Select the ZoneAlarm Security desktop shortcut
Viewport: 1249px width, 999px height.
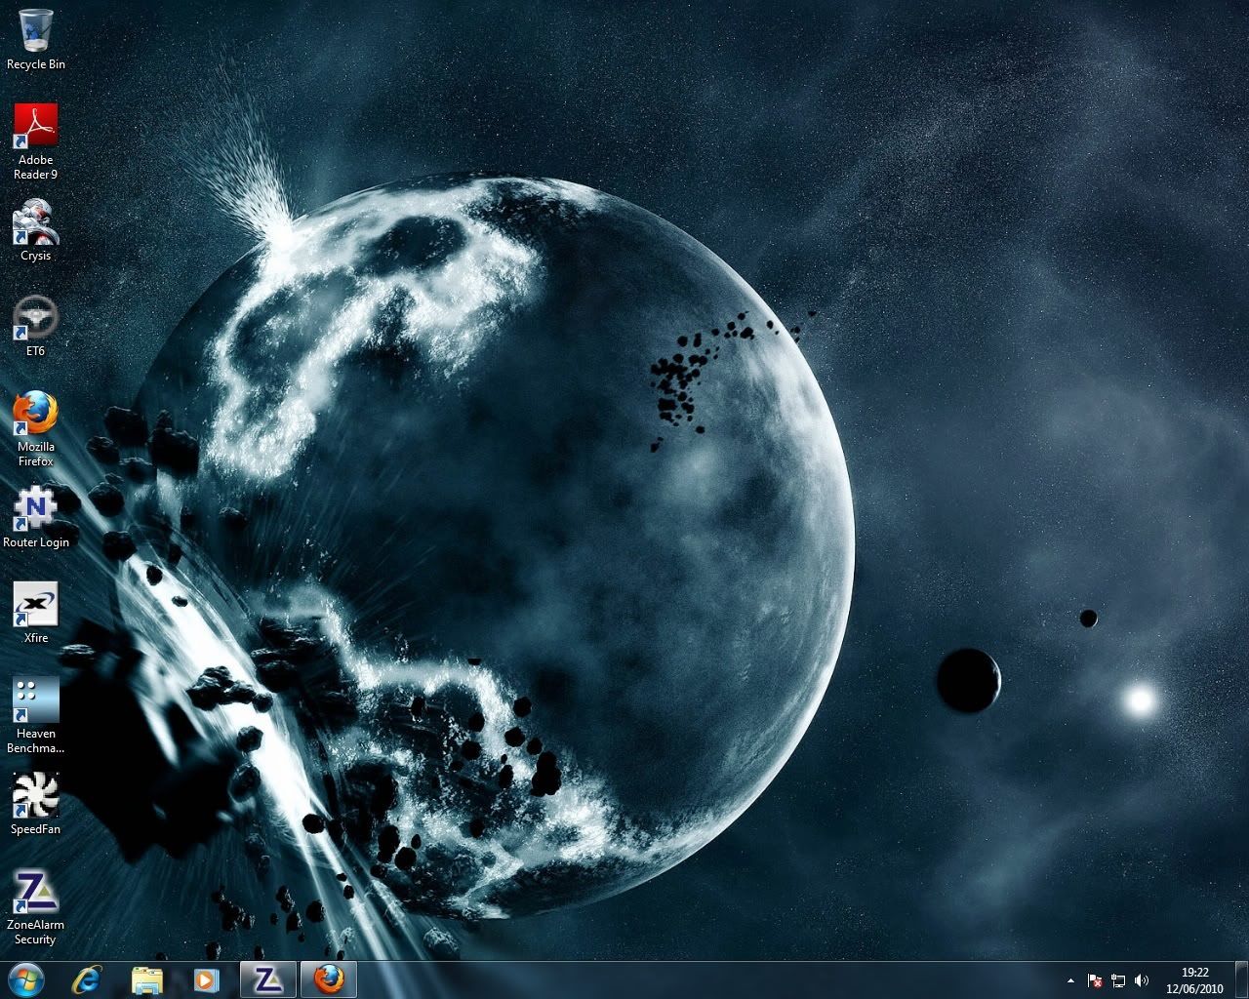[35, 907]
